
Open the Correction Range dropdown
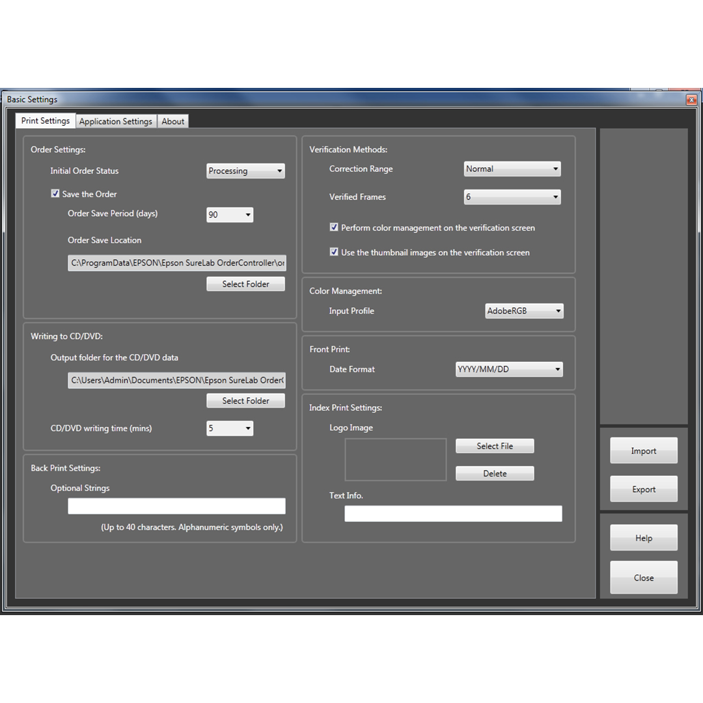512,169
